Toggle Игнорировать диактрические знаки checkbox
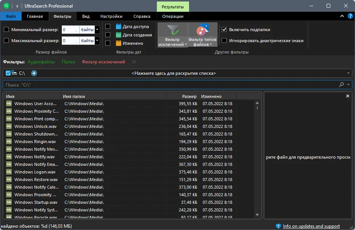 (x=224, y=41)
